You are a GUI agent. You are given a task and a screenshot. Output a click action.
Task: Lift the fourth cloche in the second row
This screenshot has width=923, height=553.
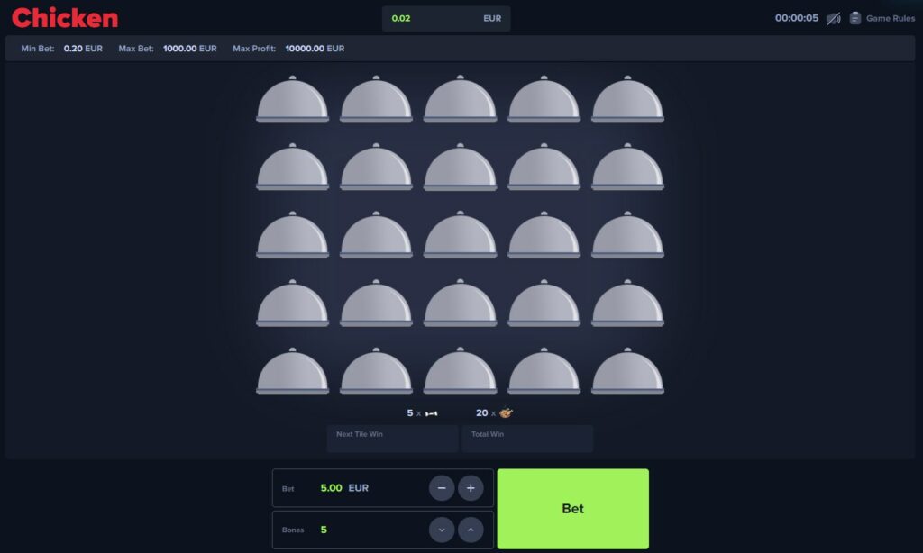544,168
